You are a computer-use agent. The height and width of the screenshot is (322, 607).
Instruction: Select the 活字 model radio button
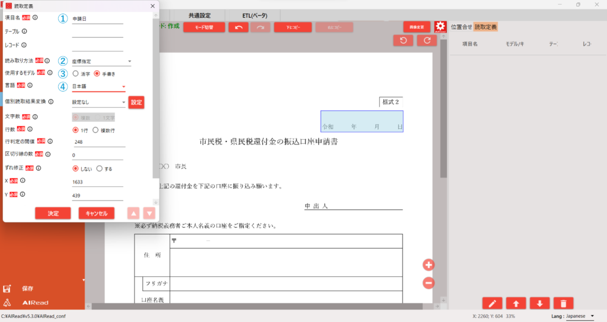tap(75, 74)
